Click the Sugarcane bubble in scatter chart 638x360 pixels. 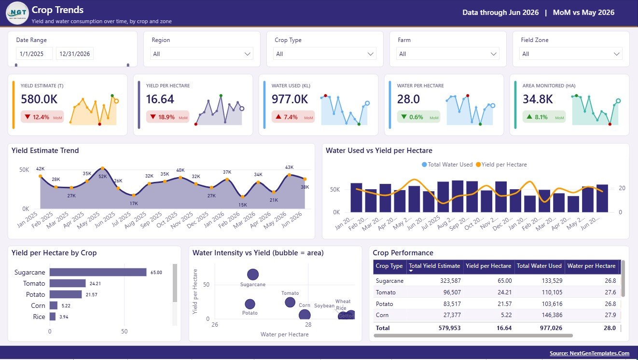pyautogui.click(x=253, y=275)
